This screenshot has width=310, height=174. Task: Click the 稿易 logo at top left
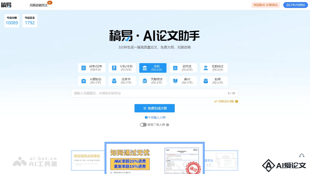(x=6, y=5)
